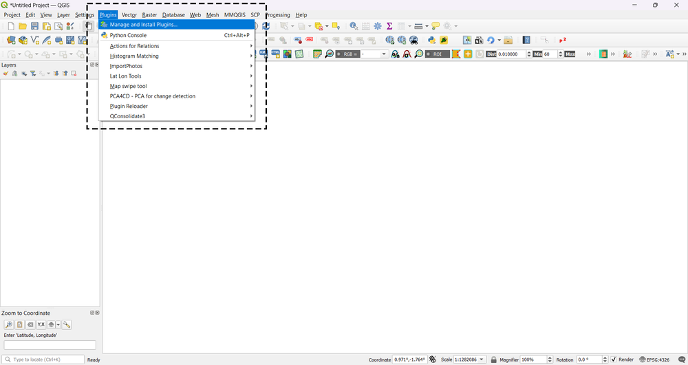Screen dimensions: 688x365
Task: Open the MMQGIS menu
Action: [235, 15]
